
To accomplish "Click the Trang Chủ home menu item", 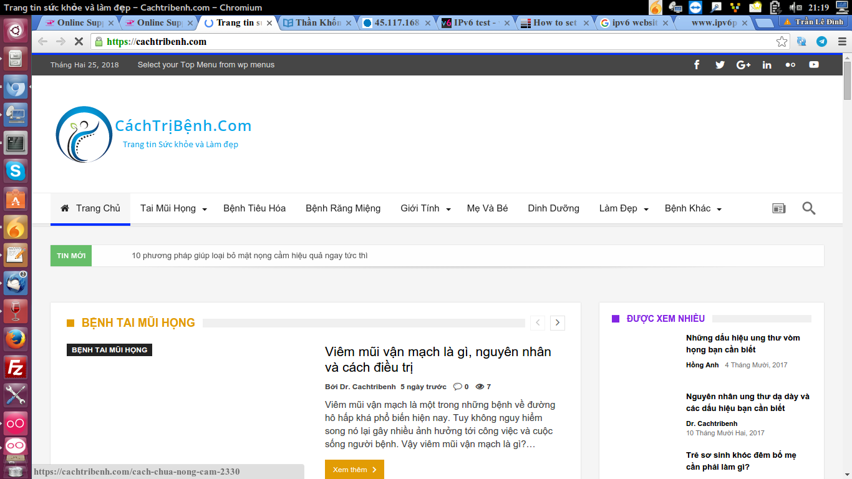I will [90, 208].
